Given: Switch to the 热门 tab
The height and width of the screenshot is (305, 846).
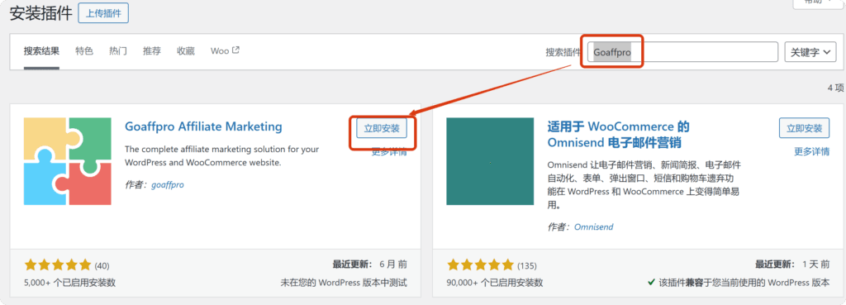Looking at the screenshot, I should tap(117, 51).
